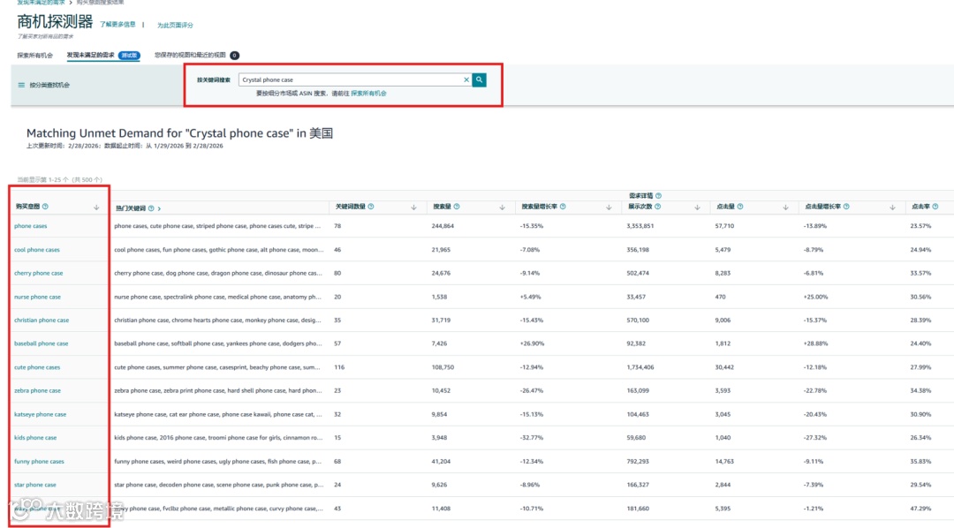Click info icon next to 点击率 header
The width and height of the screenshot is (954, 528).
click(x=935, y=207)
